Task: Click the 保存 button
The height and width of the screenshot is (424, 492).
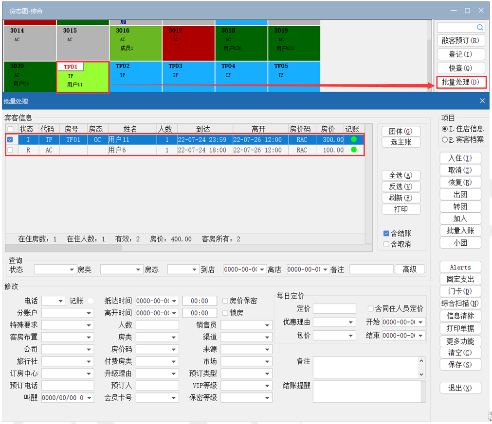Action: 460,365
